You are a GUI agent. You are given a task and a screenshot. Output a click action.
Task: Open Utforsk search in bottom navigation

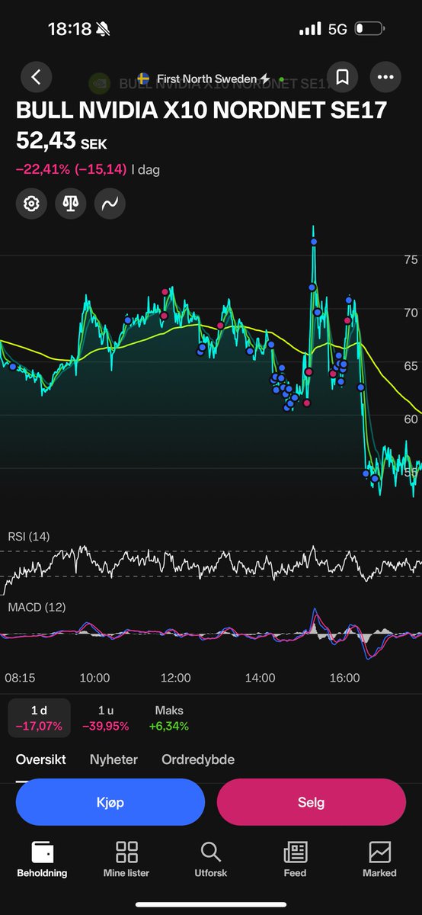[x=210, y=859]
